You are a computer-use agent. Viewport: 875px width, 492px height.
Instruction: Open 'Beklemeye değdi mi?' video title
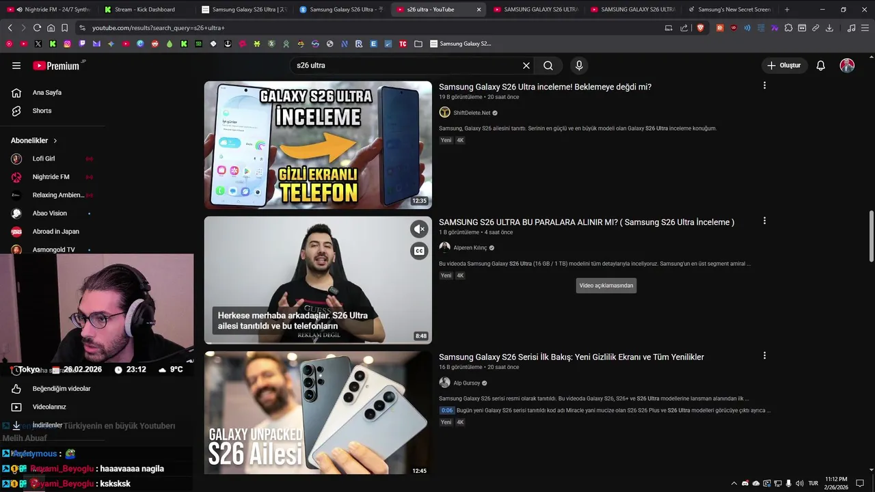tap(545, 87)
